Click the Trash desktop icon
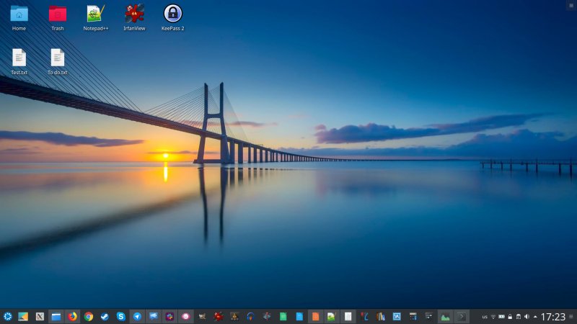 [57, 14]
